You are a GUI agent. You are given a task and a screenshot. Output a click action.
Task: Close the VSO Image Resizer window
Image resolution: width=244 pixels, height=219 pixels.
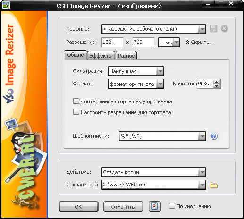pos(231,4)
